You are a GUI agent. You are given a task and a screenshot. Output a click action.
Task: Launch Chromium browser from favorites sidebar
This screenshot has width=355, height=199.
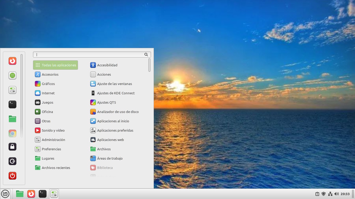click(x=12, y=133)
